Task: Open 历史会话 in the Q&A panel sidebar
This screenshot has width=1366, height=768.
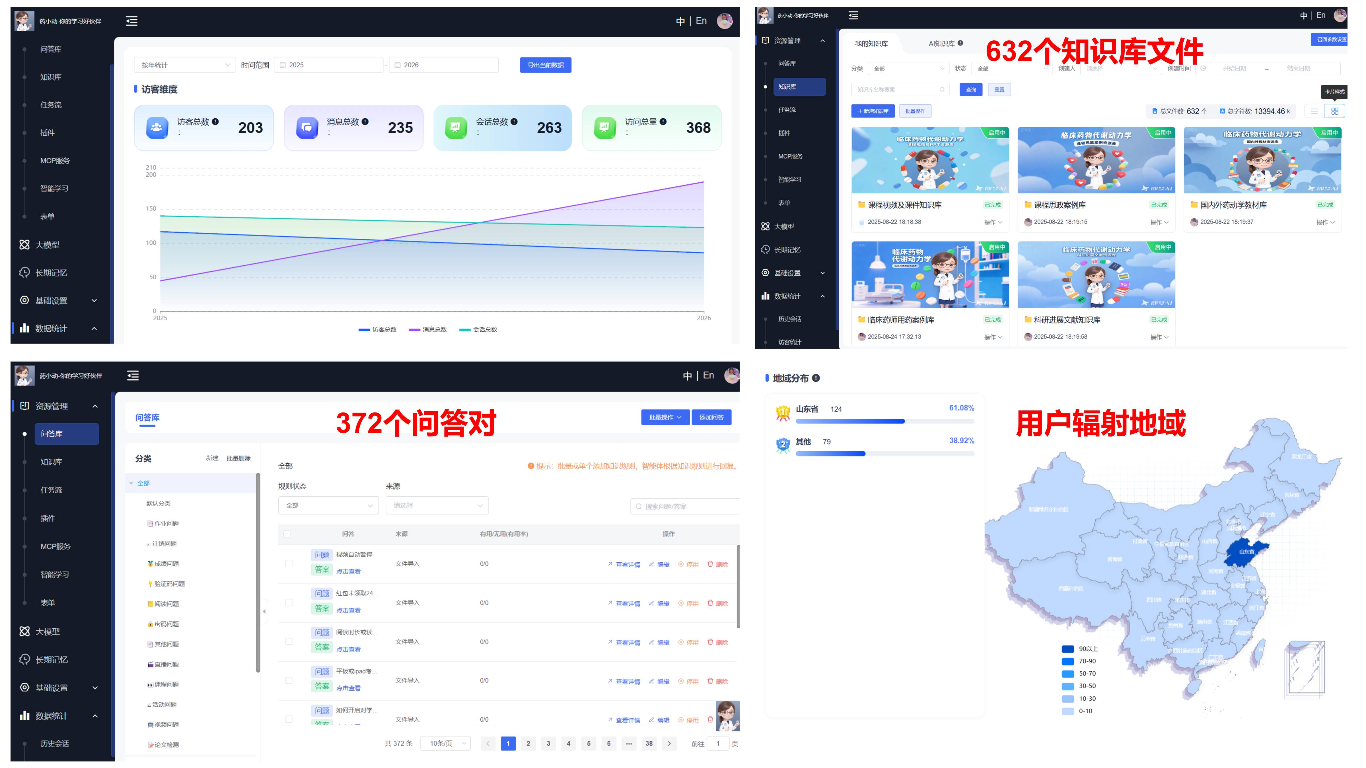Action: pos(55,744)
